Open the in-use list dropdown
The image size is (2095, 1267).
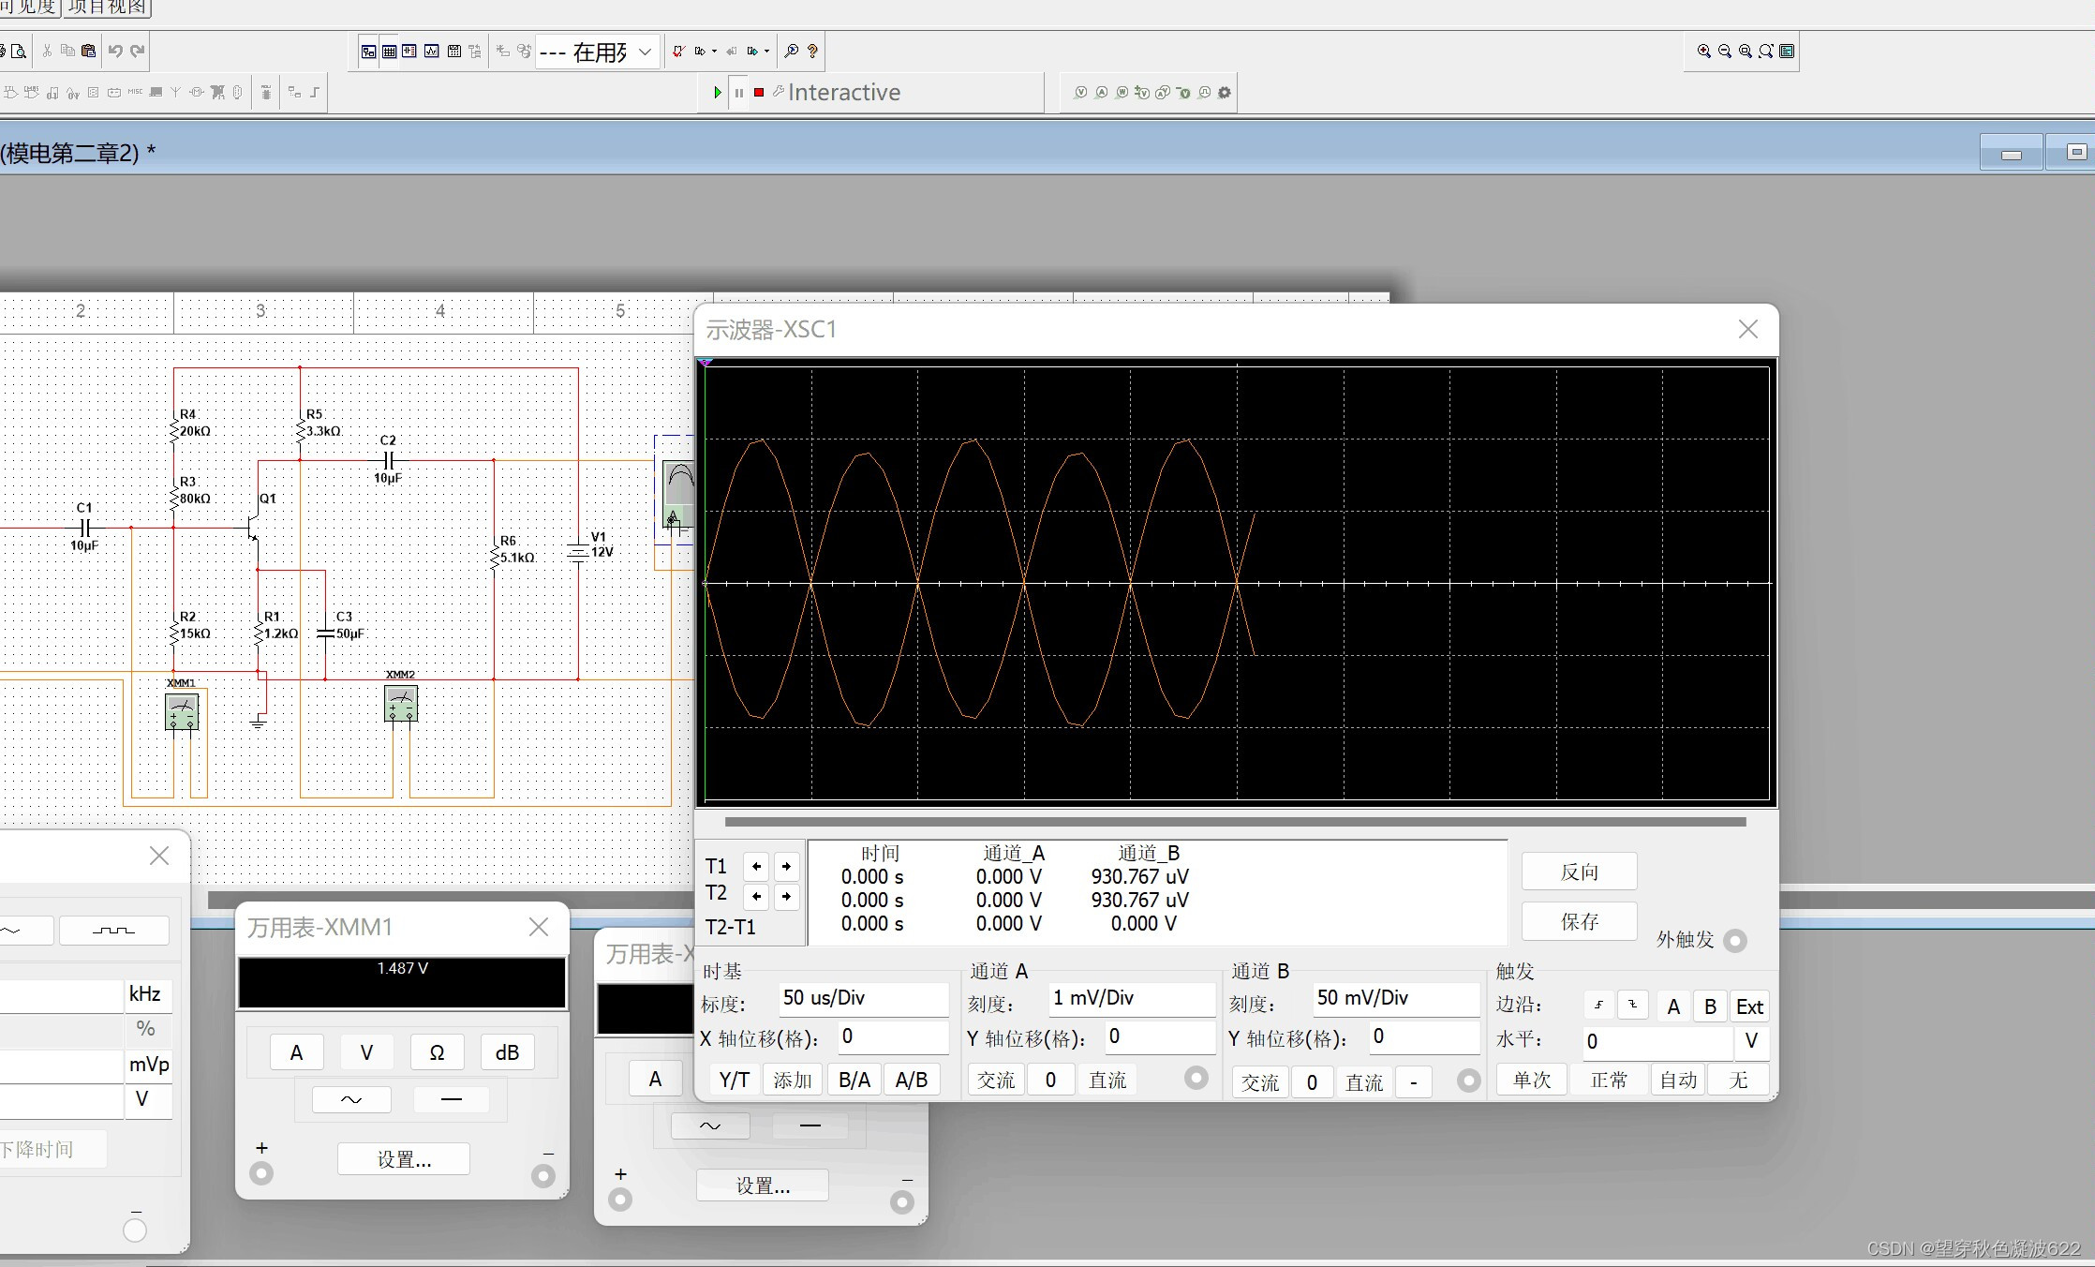645,52
